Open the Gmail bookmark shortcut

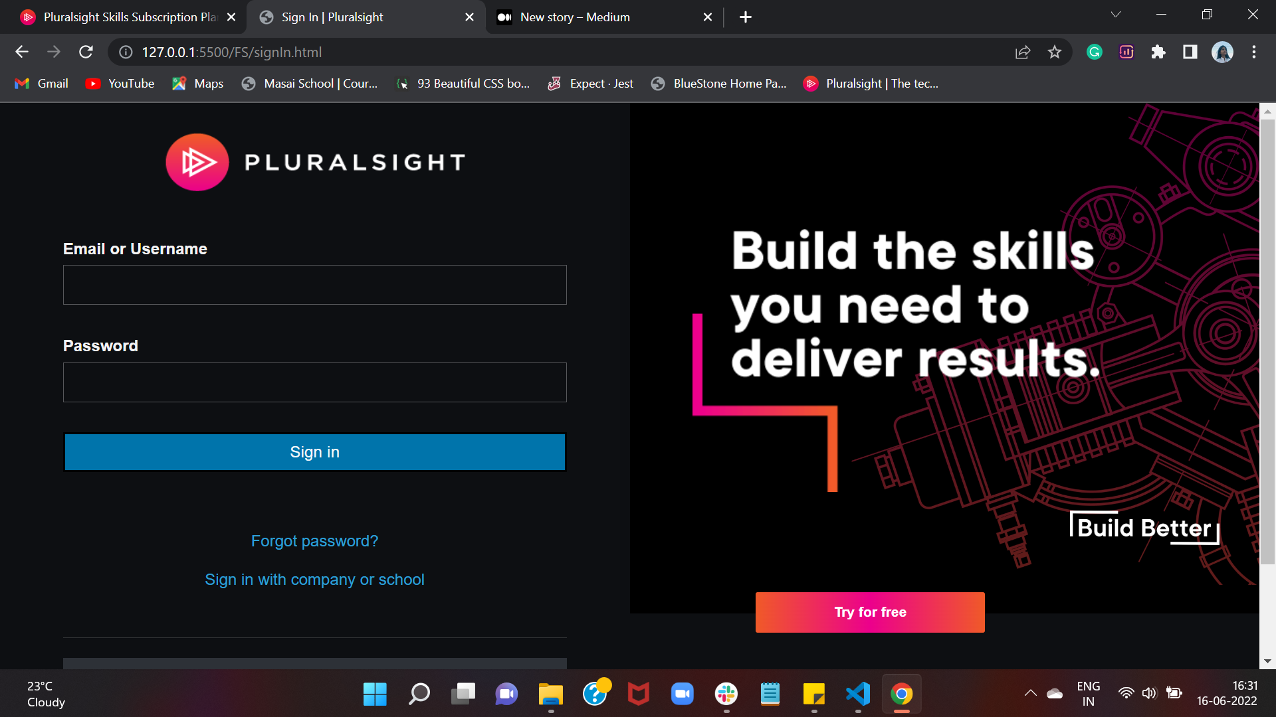tap(41, 84)
